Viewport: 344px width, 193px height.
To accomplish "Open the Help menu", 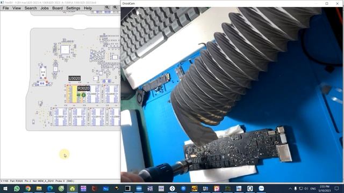I will (x=88, y=8).
